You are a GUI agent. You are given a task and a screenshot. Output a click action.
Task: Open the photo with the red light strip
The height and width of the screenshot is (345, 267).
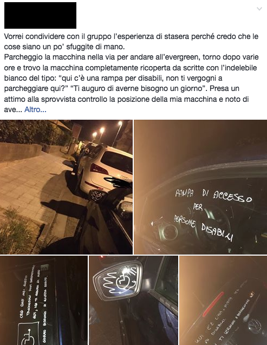223,301
